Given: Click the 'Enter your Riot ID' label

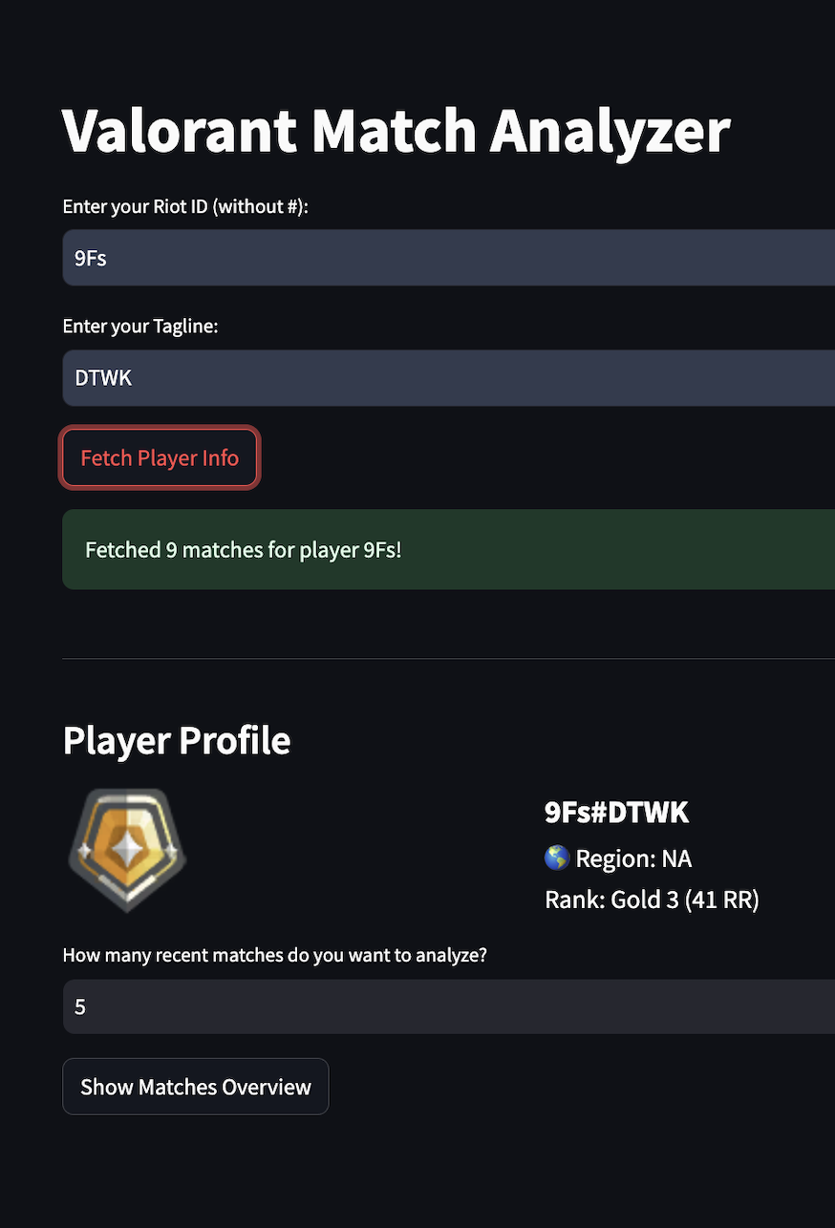Looking at the screenshot, I should pyautogui.click(x=185, y=207).
